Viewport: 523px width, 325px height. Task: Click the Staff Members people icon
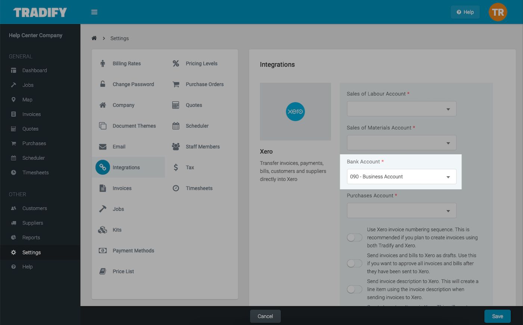pos(176,146)
